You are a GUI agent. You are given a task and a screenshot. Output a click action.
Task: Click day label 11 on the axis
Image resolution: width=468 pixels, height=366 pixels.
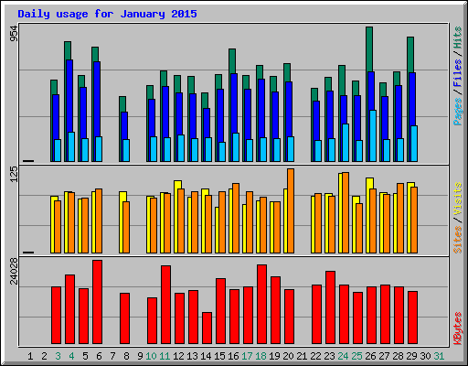165,356
